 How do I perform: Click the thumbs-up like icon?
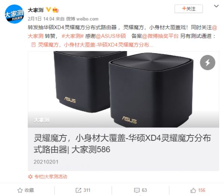(x=193, y=190)
